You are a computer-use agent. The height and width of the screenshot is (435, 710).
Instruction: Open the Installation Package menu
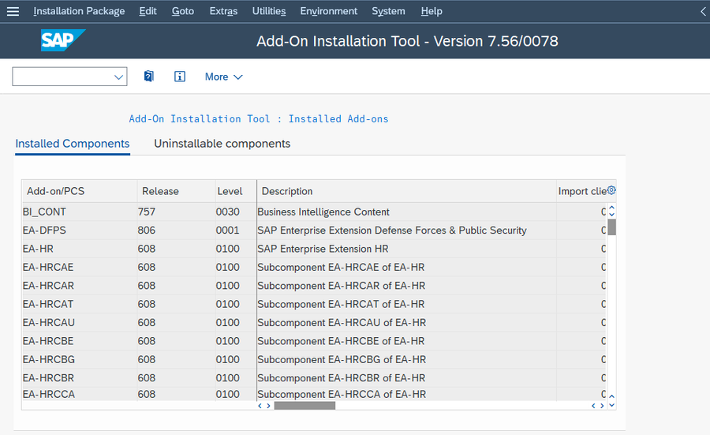[x=79, y=11]
